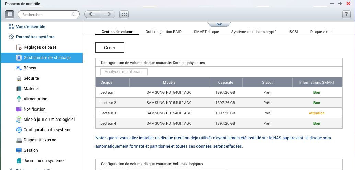The image size is (355, 170).
Task: Click the Réglages de base icon
Action: pos(19,47)
